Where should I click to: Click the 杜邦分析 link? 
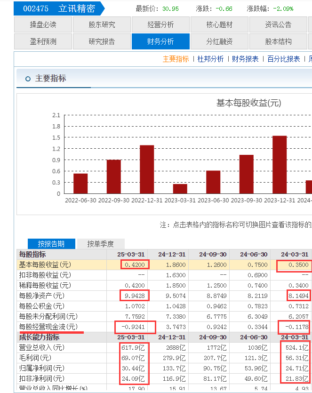(x=210, y=59)
